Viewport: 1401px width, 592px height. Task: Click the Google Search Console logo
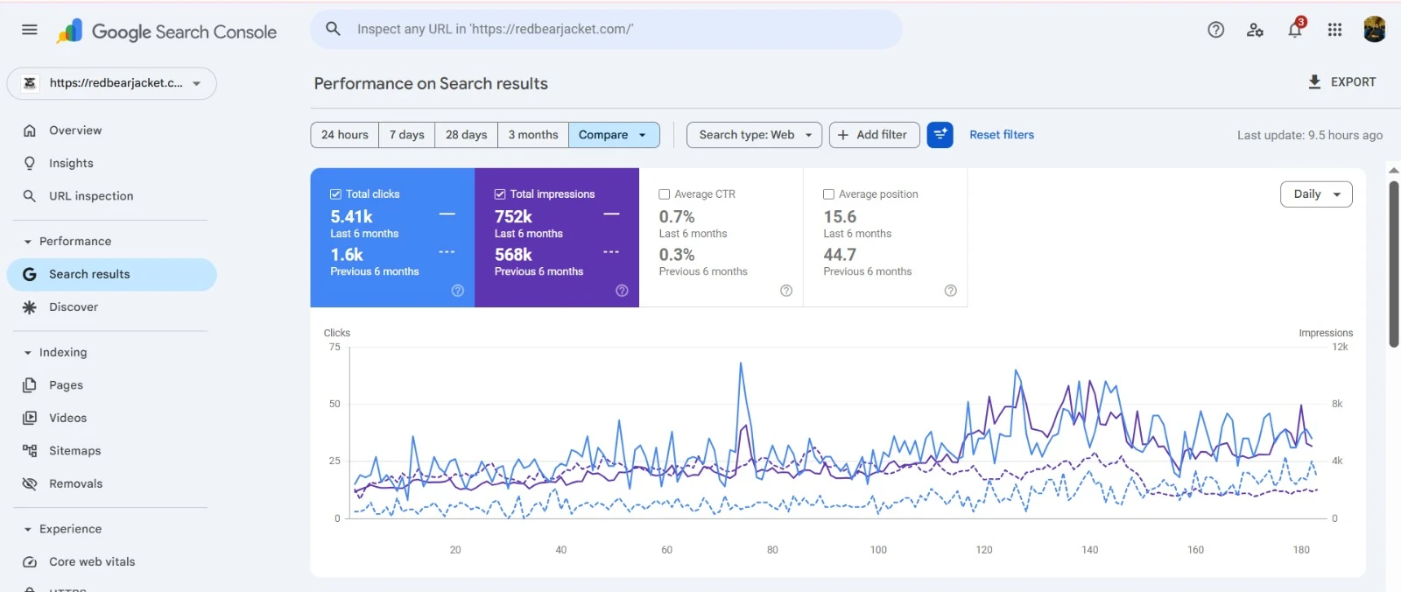[166, 32]
